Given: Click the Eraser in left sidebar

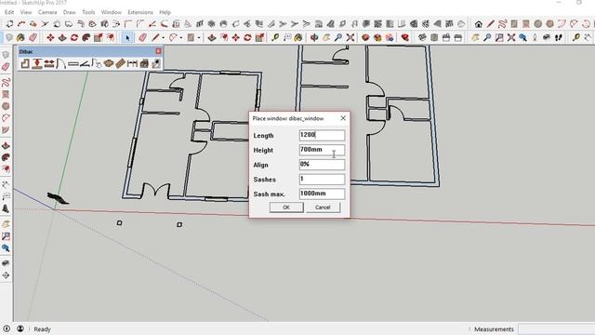Looking at the screenshot, I should (x=6, y=66).
